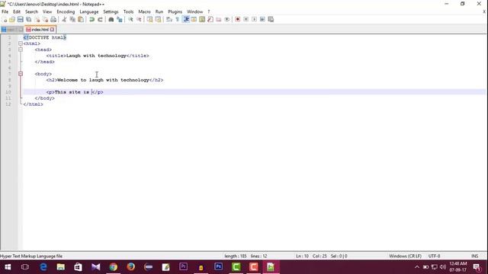This screenshot has height=274, width=488.
Task: Open the Tools menu
Action: (x=128, y=12)
